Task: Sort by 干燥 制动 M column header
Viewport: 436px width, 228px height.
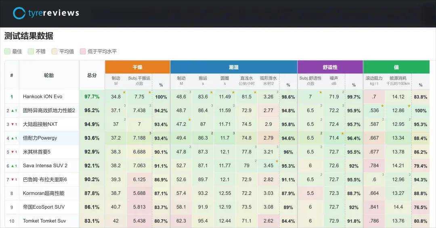Action: pyautogui.click(x=116, y=81)
